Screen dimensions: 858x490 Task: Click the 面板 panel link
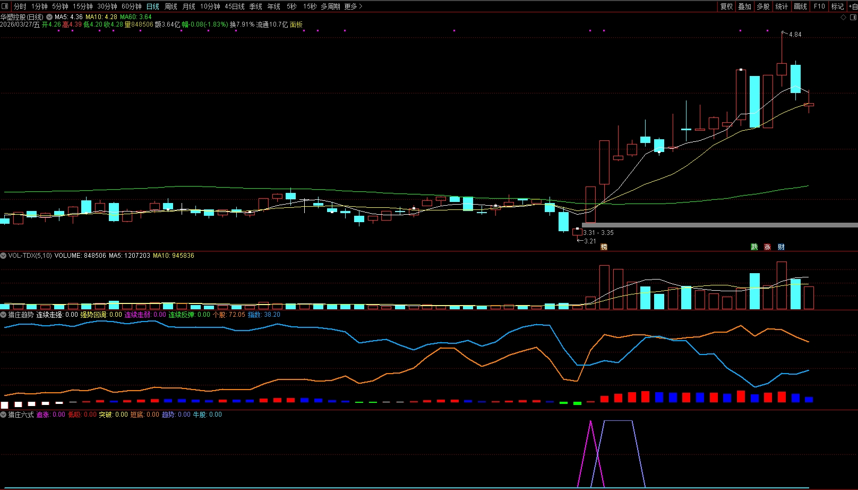(x=296, y=24)
